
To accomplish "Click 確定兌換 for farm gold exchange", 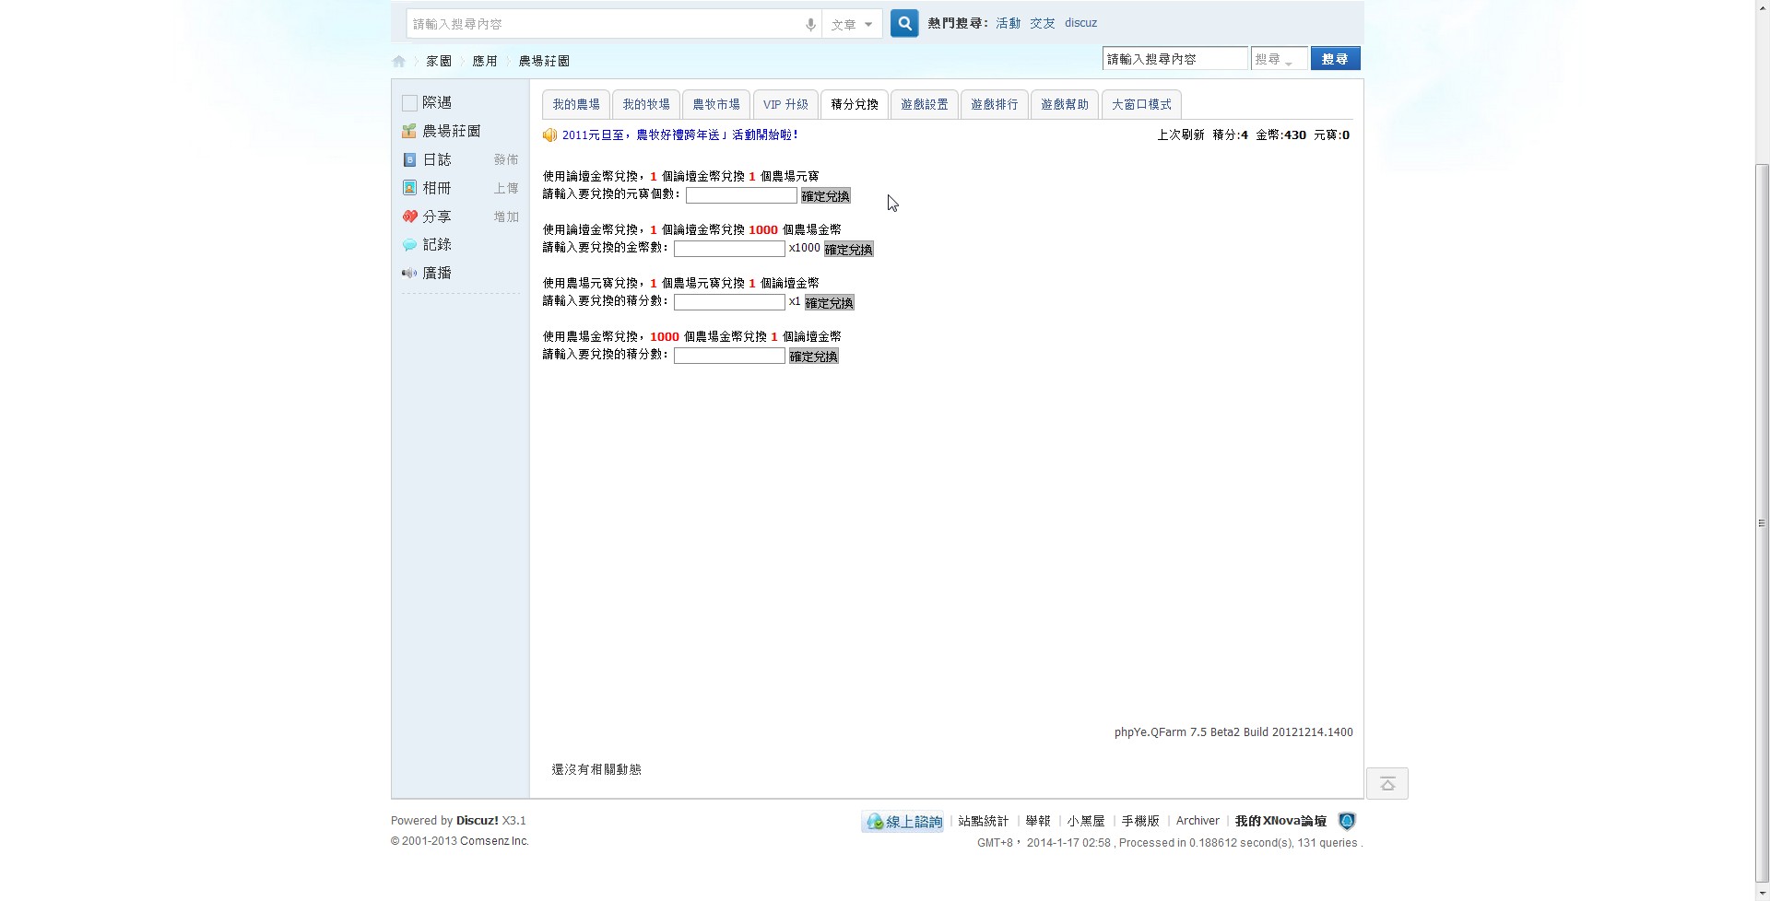I will coord(813,357).
